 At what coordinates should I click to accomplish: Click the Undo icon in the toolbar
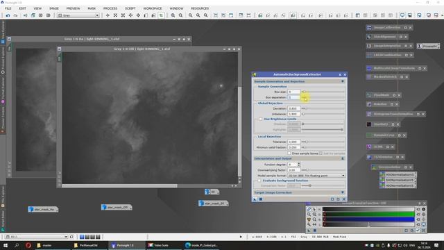[8, 15]
